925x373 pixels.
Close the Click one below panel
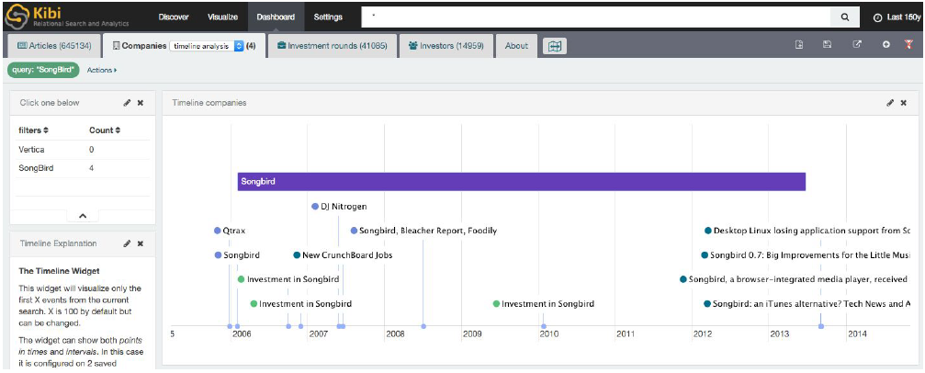(141, 103)
